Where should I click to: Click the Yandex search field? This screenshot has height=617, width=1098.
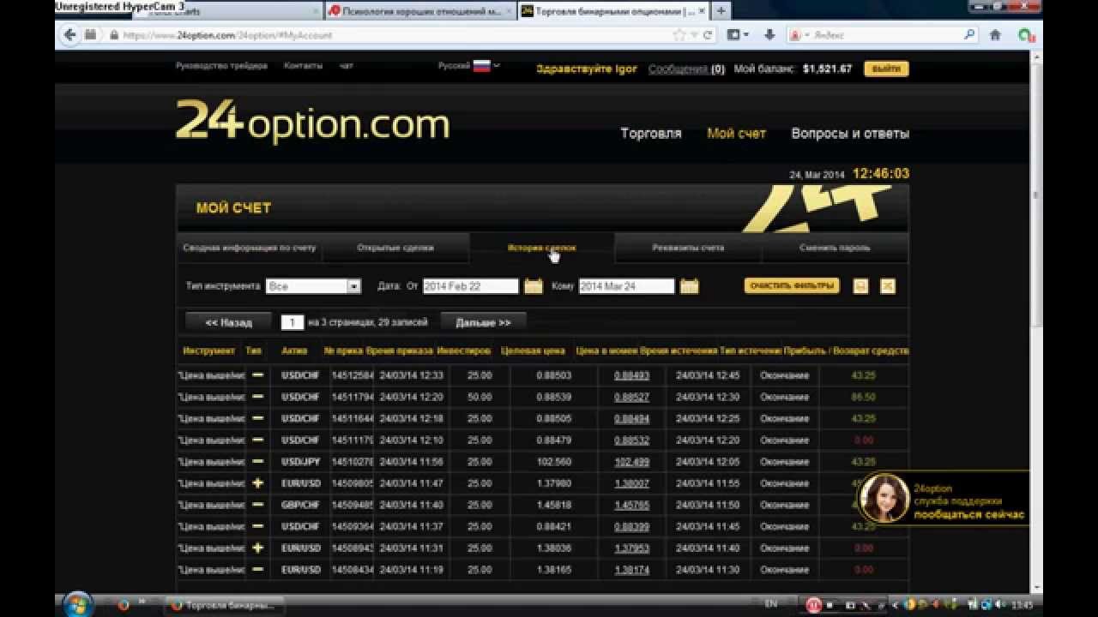tap(884, 35)
